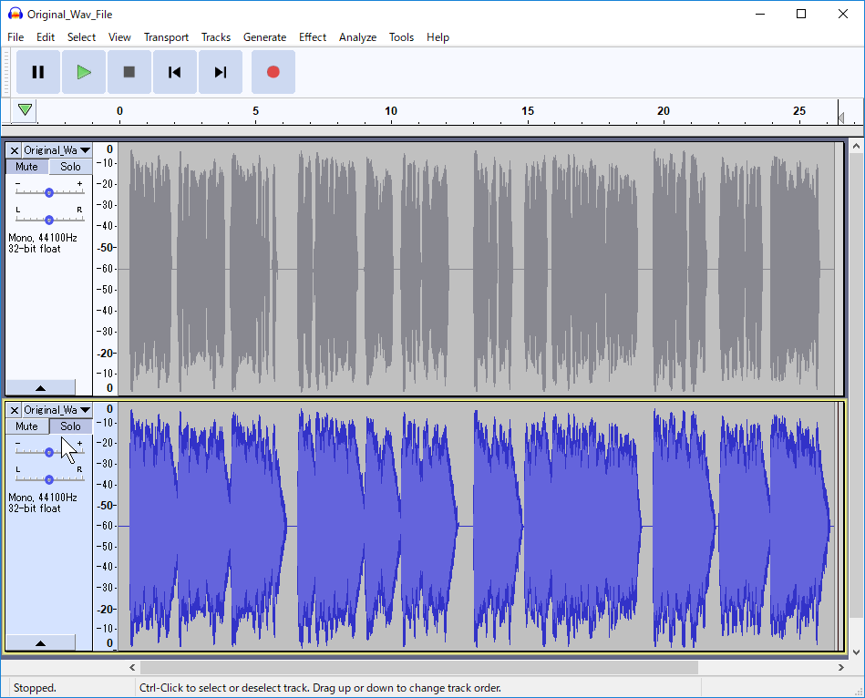Click the bottom track name 'Original_Wa'
865x698 pixels.
tap(50, 410)
